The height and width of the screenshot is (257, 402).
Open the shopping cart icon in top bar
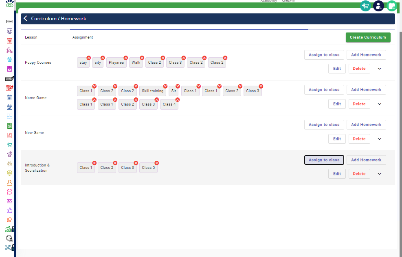point(365,6)
